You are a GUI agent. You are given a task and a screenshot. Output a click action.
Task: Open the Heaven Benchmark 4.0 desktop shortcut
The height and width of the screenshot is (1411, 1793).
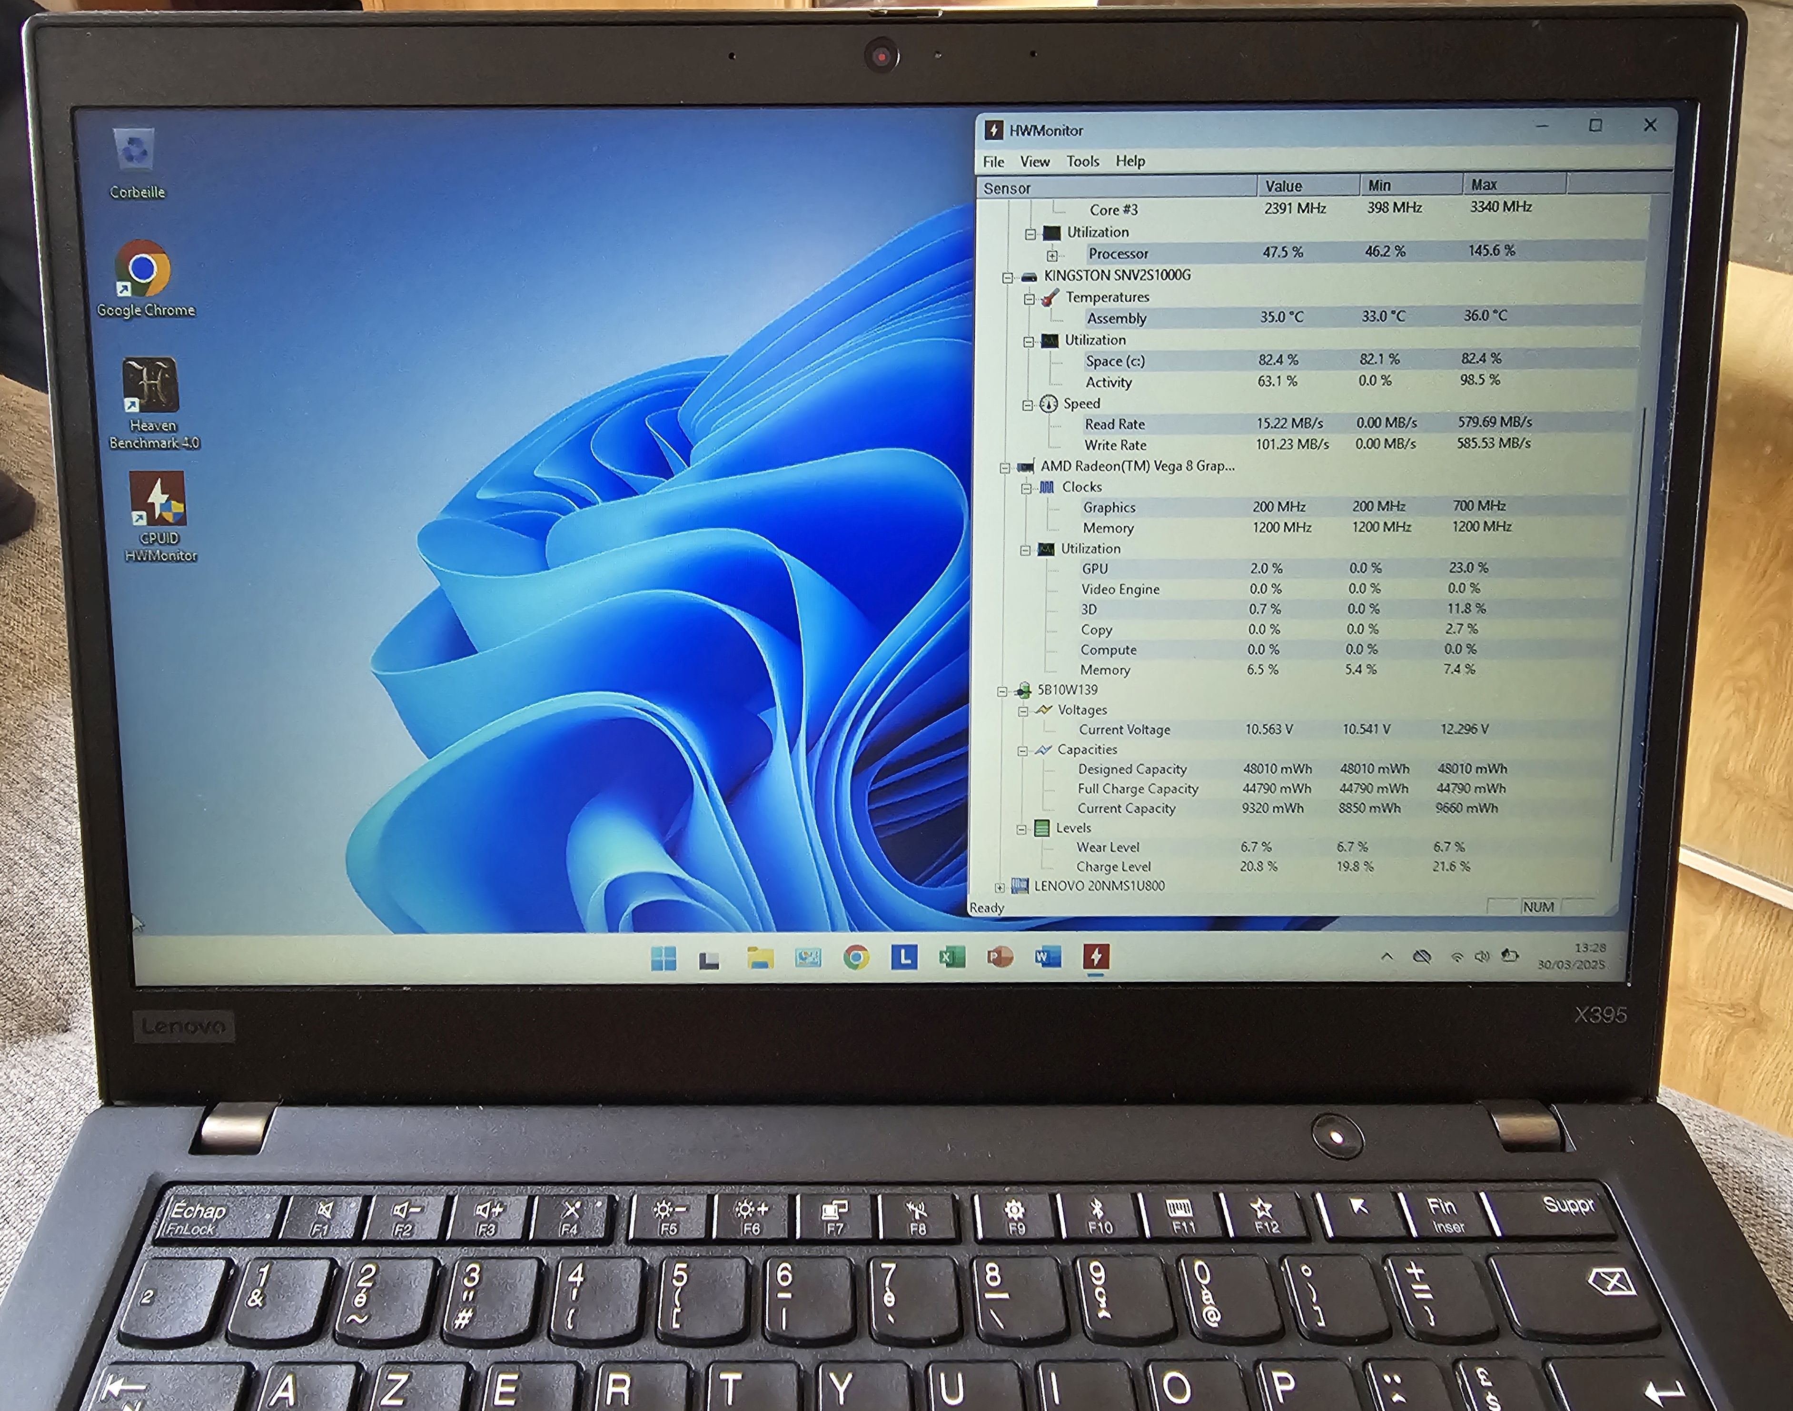pos(154,404)
